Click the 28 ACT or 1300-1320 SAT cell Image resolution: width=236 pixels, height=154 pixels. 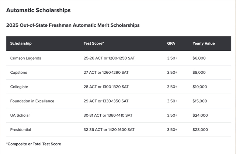coord(106,87)
